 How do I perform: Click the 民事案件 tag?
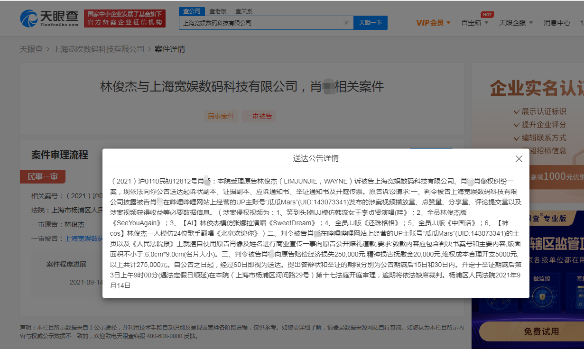[x=221, y=116]
